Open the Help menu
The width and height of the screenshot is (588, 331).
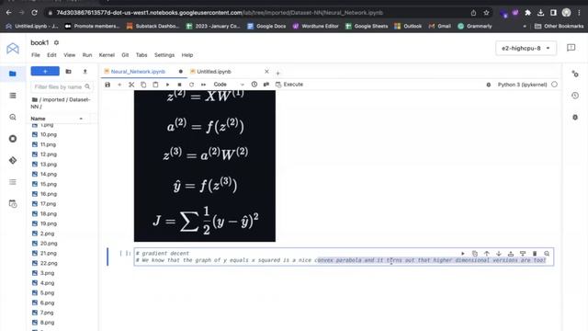187,55
